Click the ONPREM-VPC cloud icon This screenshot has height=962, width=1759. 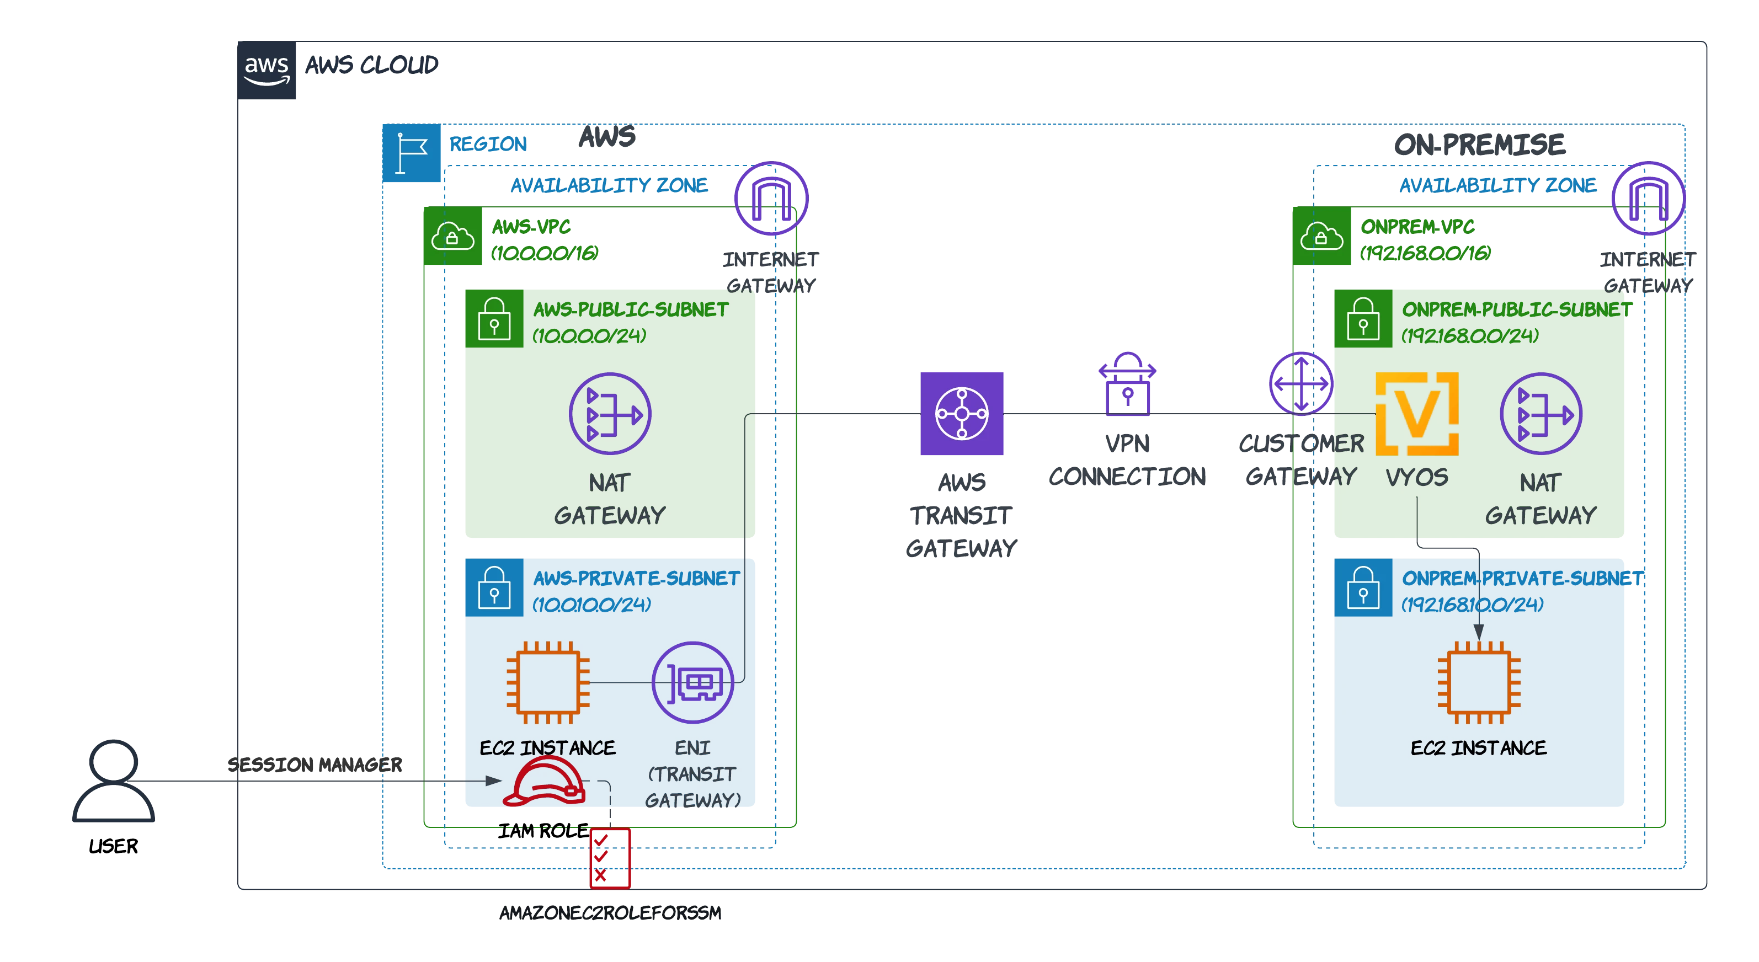coord(1321,236)
